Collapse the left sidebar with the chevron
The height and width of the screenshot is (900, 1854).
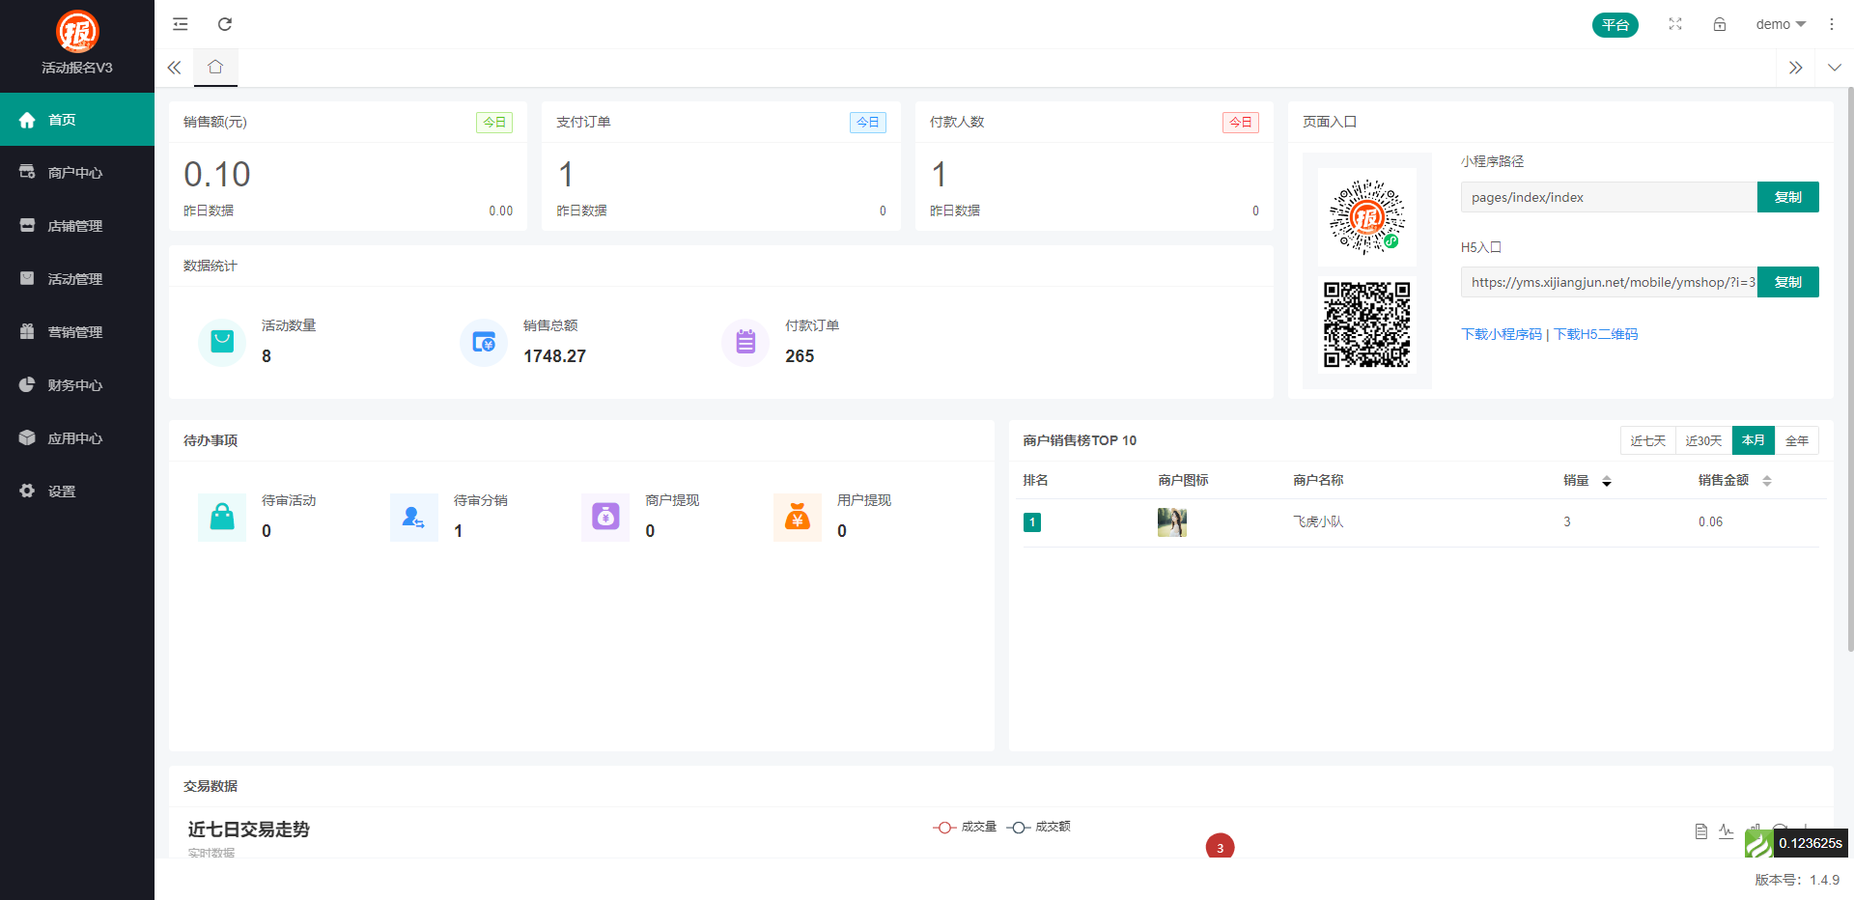(x=174, y=68)
